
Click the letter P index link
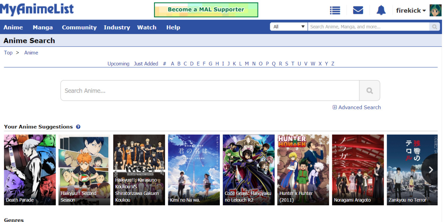267,64
